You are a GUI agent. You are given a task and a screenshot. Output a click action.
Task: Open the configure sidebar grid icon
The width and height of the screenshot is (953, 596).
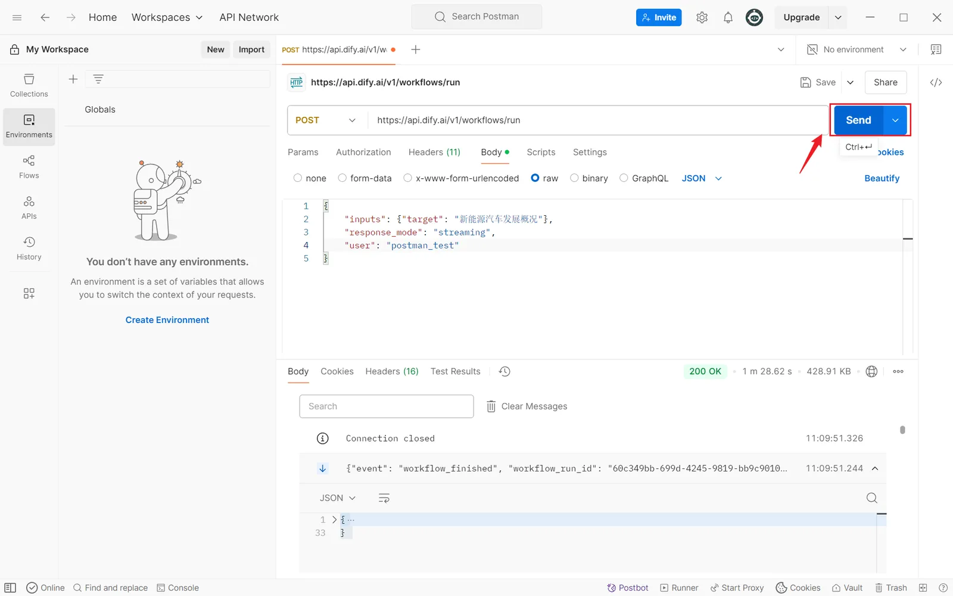point(29,293)
